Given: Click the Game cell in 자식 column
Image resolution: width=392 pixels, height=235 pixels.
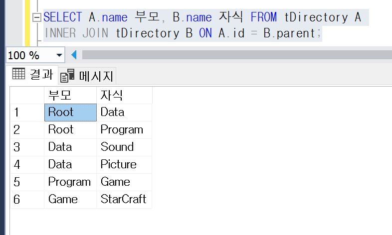Looking at the screenshot, I should coord(124,182).
